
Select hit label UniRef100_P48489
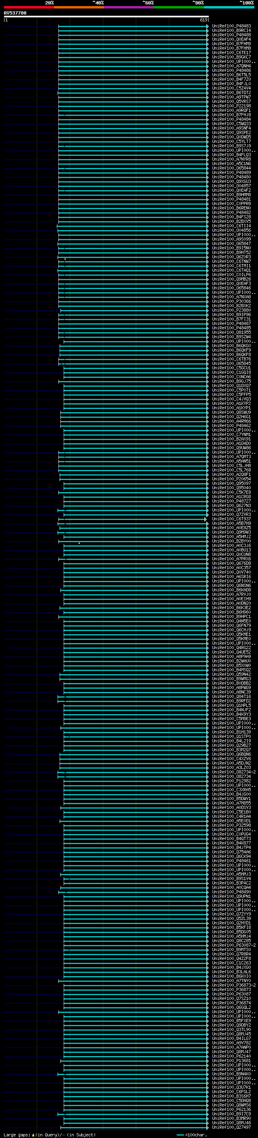[x=231, y=173]
